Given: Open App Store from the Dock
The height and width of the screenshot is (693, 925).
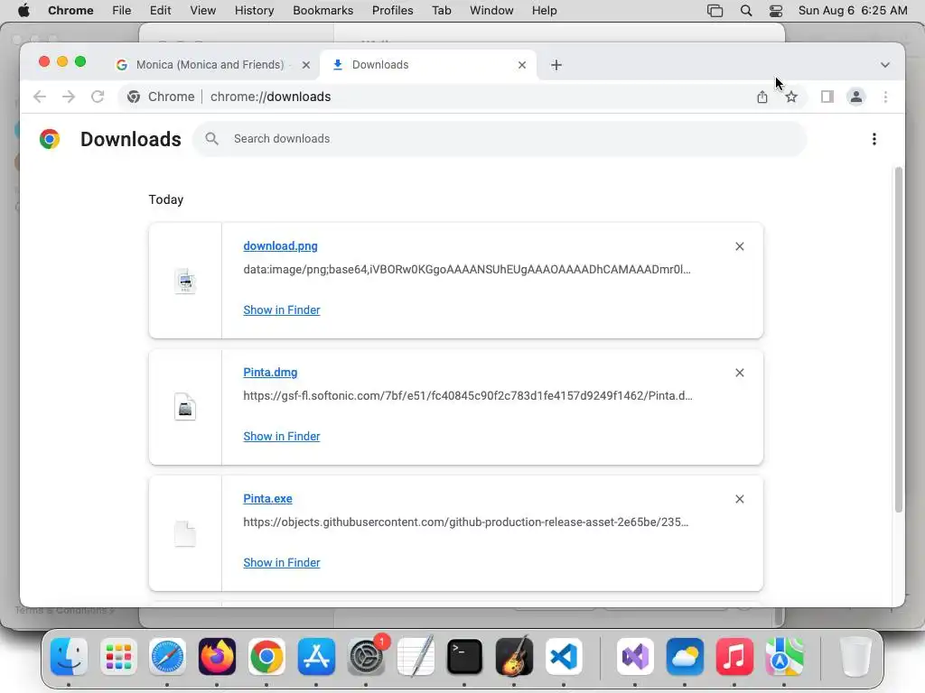Looking at the screenshot, I should tap(316, 657).
